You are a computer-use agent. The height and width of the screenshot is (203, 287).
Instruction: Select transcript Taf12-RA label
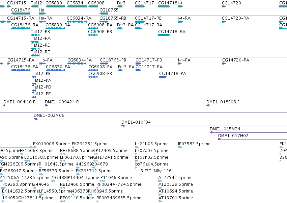tap(40, 39)
